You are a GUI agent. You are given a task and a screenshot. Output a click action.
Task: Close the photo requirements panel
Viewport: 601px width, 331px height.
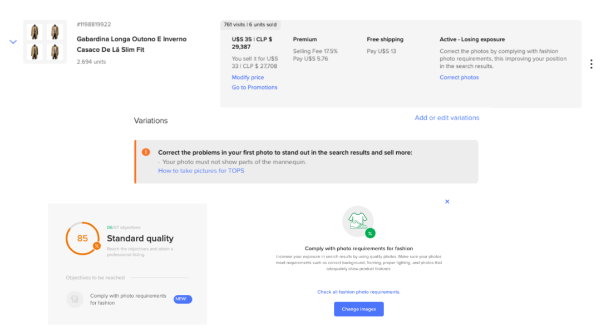pos(447,201)
